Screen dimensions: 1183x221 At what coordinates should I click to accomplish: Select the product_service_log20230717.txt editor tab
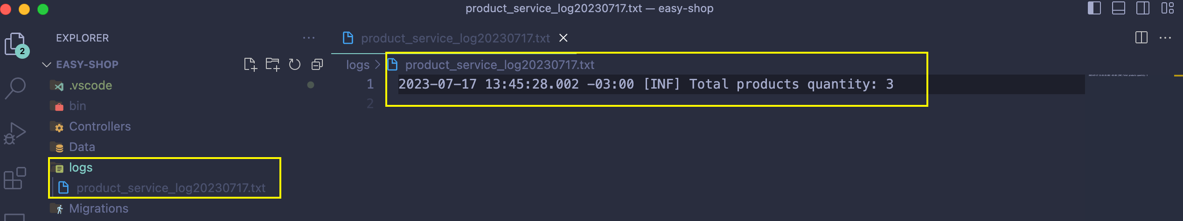click(455, 38)
